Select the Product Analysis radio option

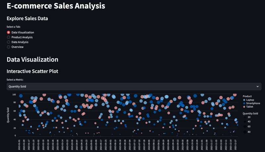(x=9, y=37)
